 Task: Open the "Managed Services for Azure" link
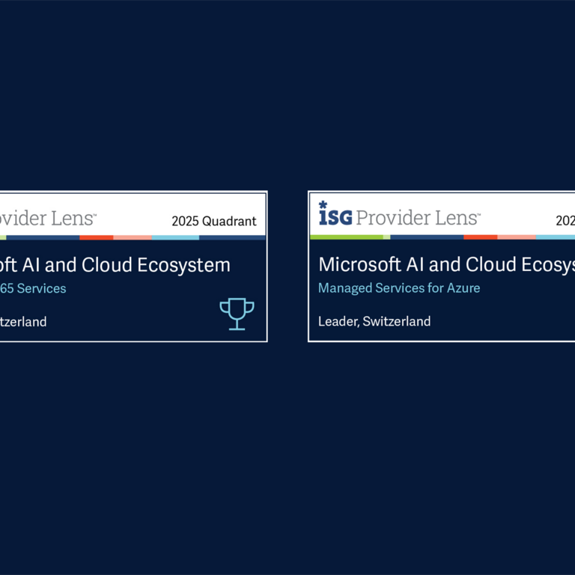(x=399, y=288)
